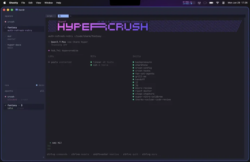The image size is (250, 162).
Task: Select the fantasy space
Action: (x=24, y=29)
